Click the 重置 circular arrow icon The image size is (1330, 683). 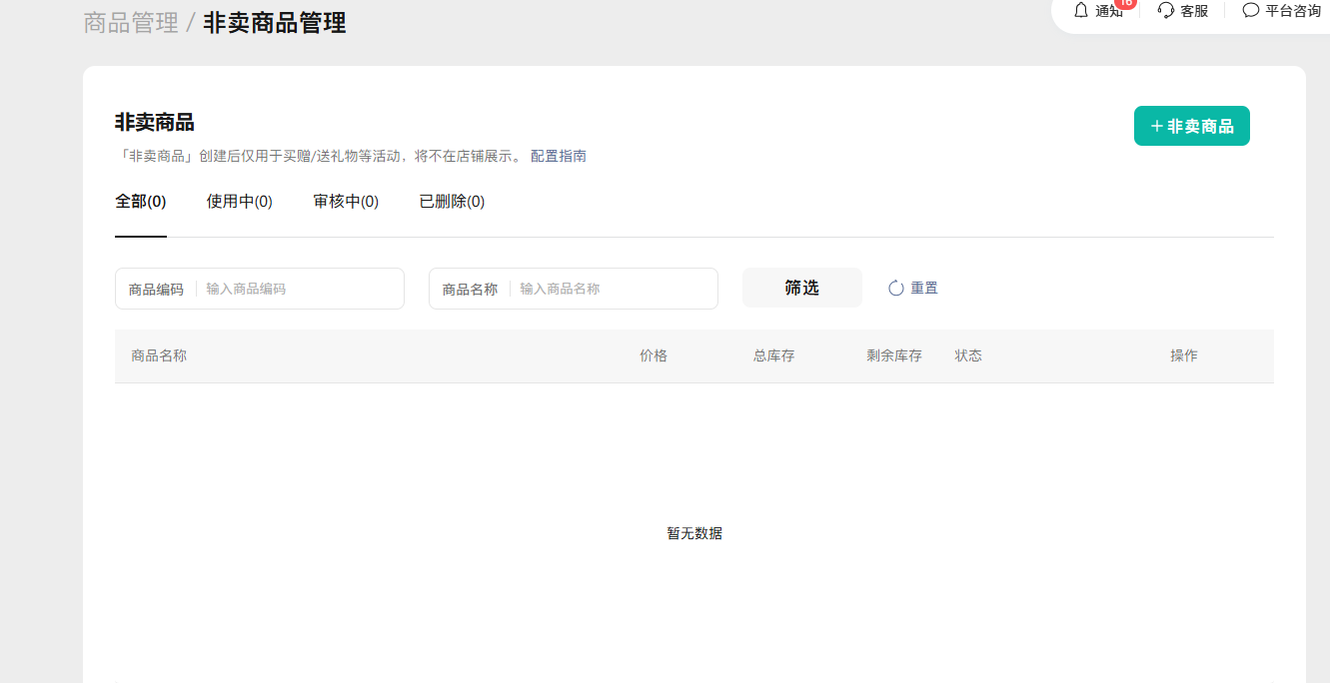pyautogui.click(x=896, y=289)
